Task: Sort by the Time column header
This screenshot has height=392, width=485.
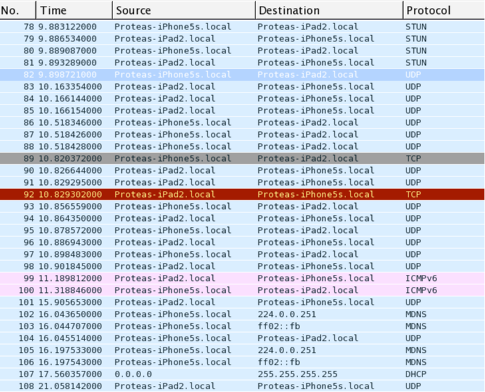Action: [74, 10]
